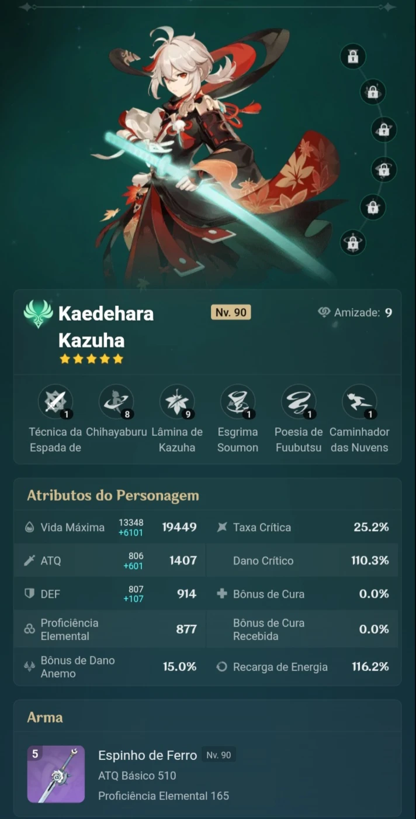The image size is (416, 819).
Task: Click the Proficiência Elemental stat value 877
Action: click(x=186, y=629)
